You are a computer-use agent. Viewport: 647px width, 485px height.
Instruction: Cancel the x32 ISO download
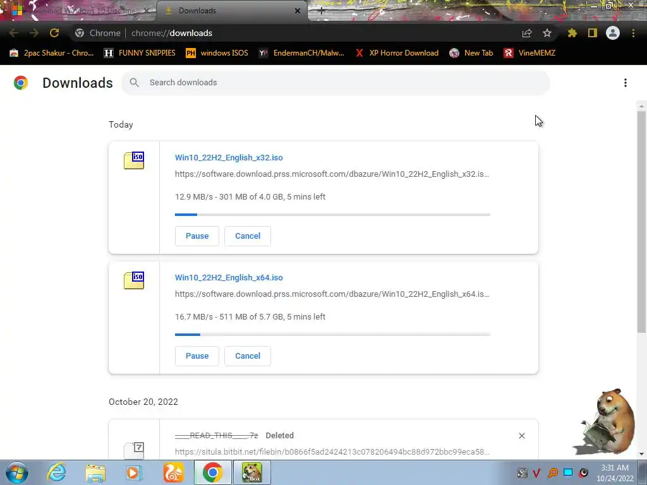(248, 236)
